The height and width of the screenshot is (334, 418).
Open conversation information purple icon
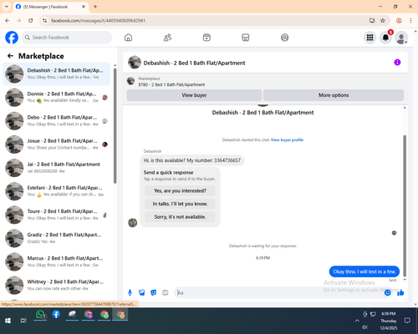pyautogui.click(x=397, y=63)
